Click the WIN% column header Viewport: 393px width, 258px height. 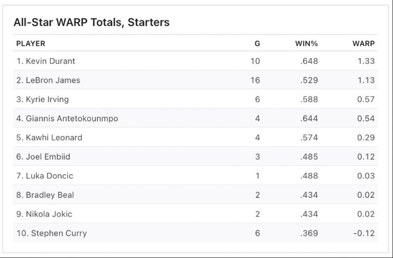coord(307,44)
